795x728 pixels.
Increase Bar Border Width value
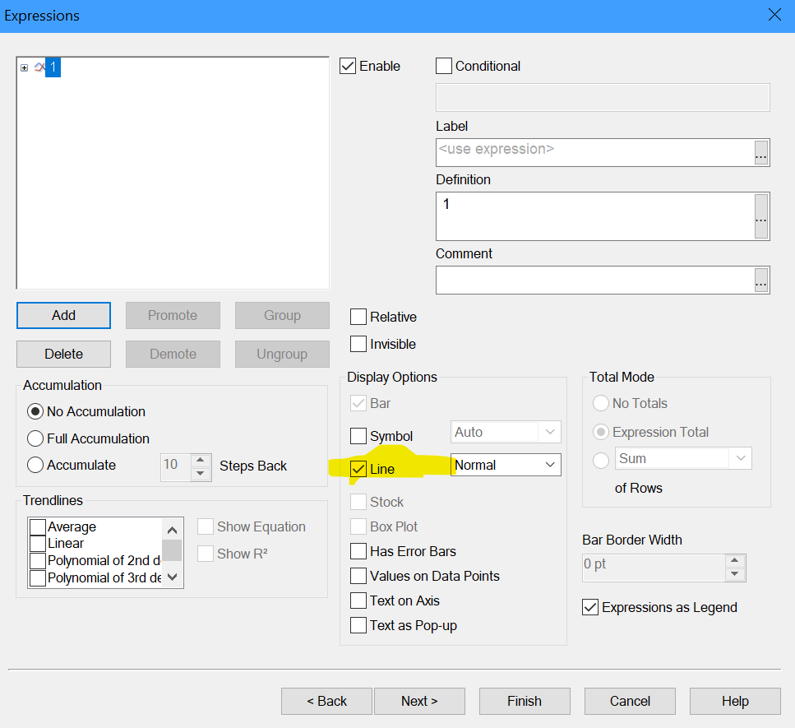[735, 560]
